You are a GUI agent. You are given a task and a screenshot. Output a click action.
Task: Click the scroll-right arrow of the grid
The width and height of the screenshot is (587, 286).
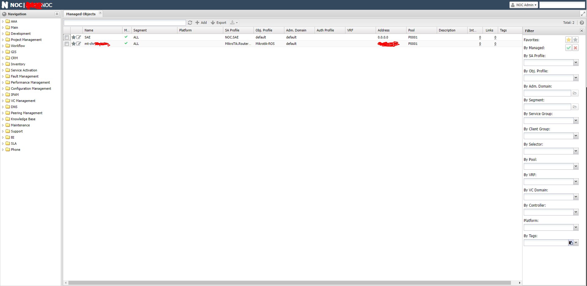(520, 283)
